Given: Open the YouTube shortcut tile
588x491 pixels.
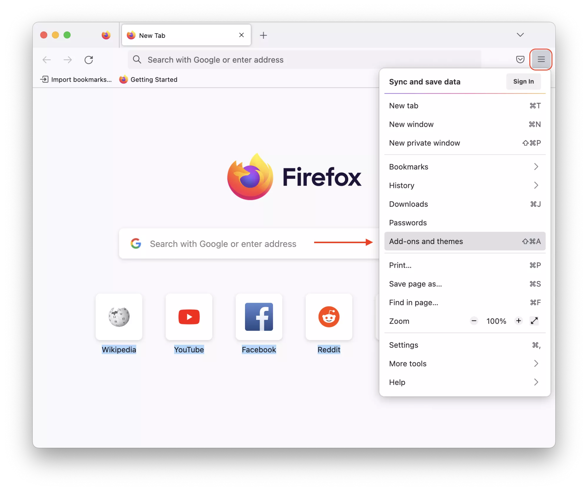Looking at the screenshot, I should pyautogui.click(x=189, y=317).
